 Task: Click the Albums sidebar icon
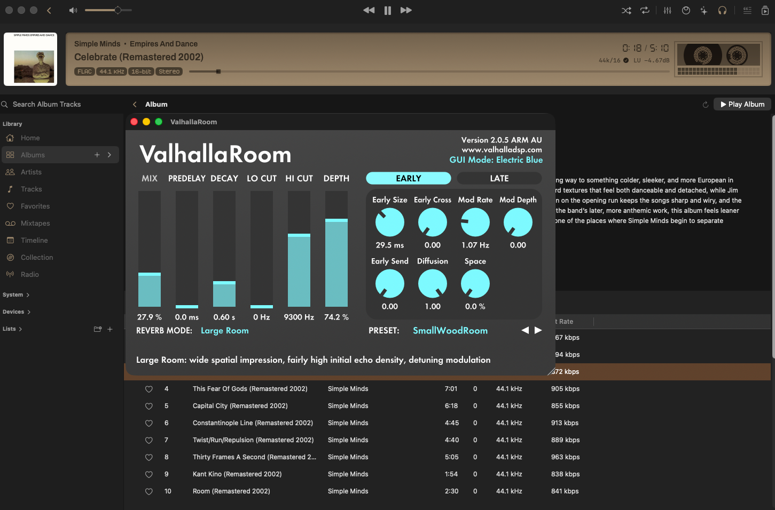(10, 155)
